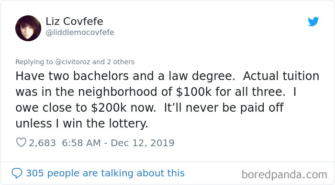Show the '2 others' replied users
The width and height of the screenshot is (335, 185).
tap(121, 62)
